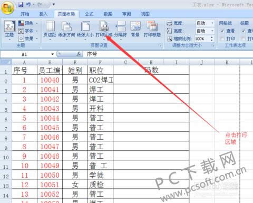Viewport: 253px width, 203px height.
Task: Open 分隔符 breaks menu
Action: pos(121,31)
